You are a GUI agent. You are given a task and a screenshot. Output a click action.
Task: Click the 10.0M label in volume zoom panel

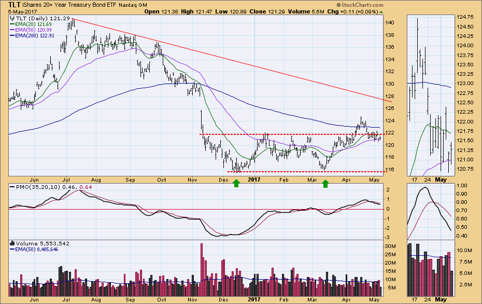coord(464,251)
